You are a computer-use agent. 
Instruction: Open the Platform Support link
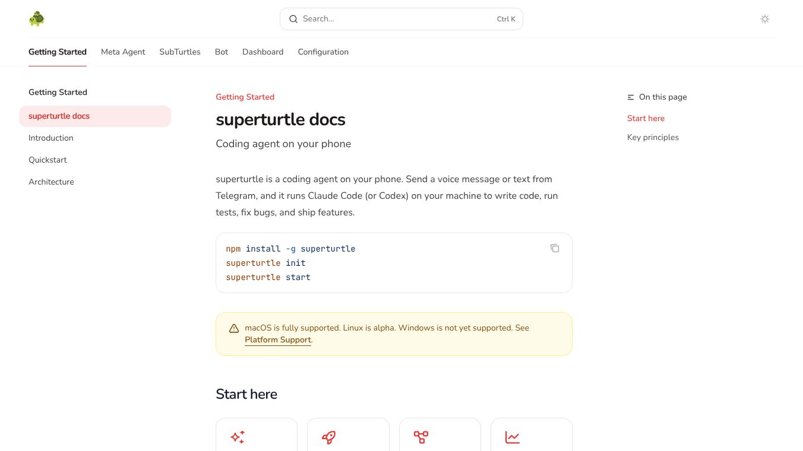coord(277,339)
